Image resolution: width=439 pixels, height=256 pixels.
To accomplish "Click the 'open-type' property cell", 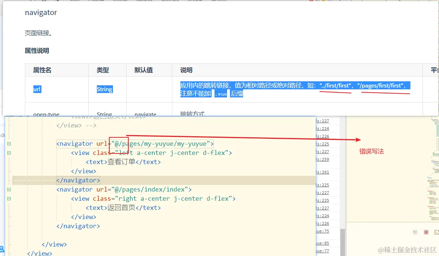I will tap(46, 114).
